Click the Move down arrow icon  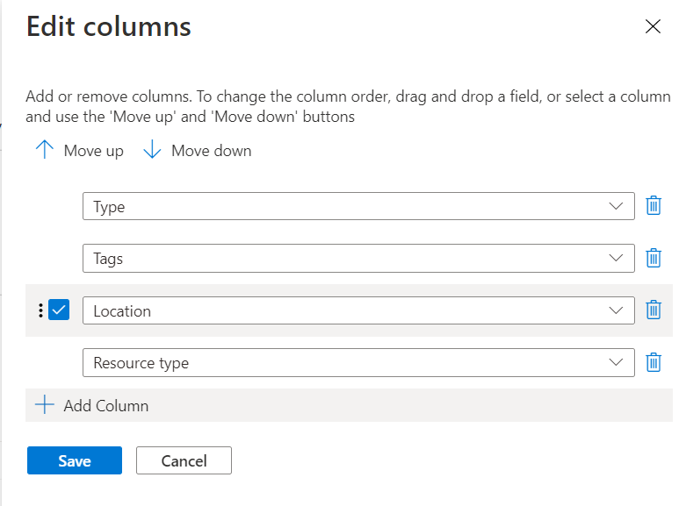pos(152,150)
